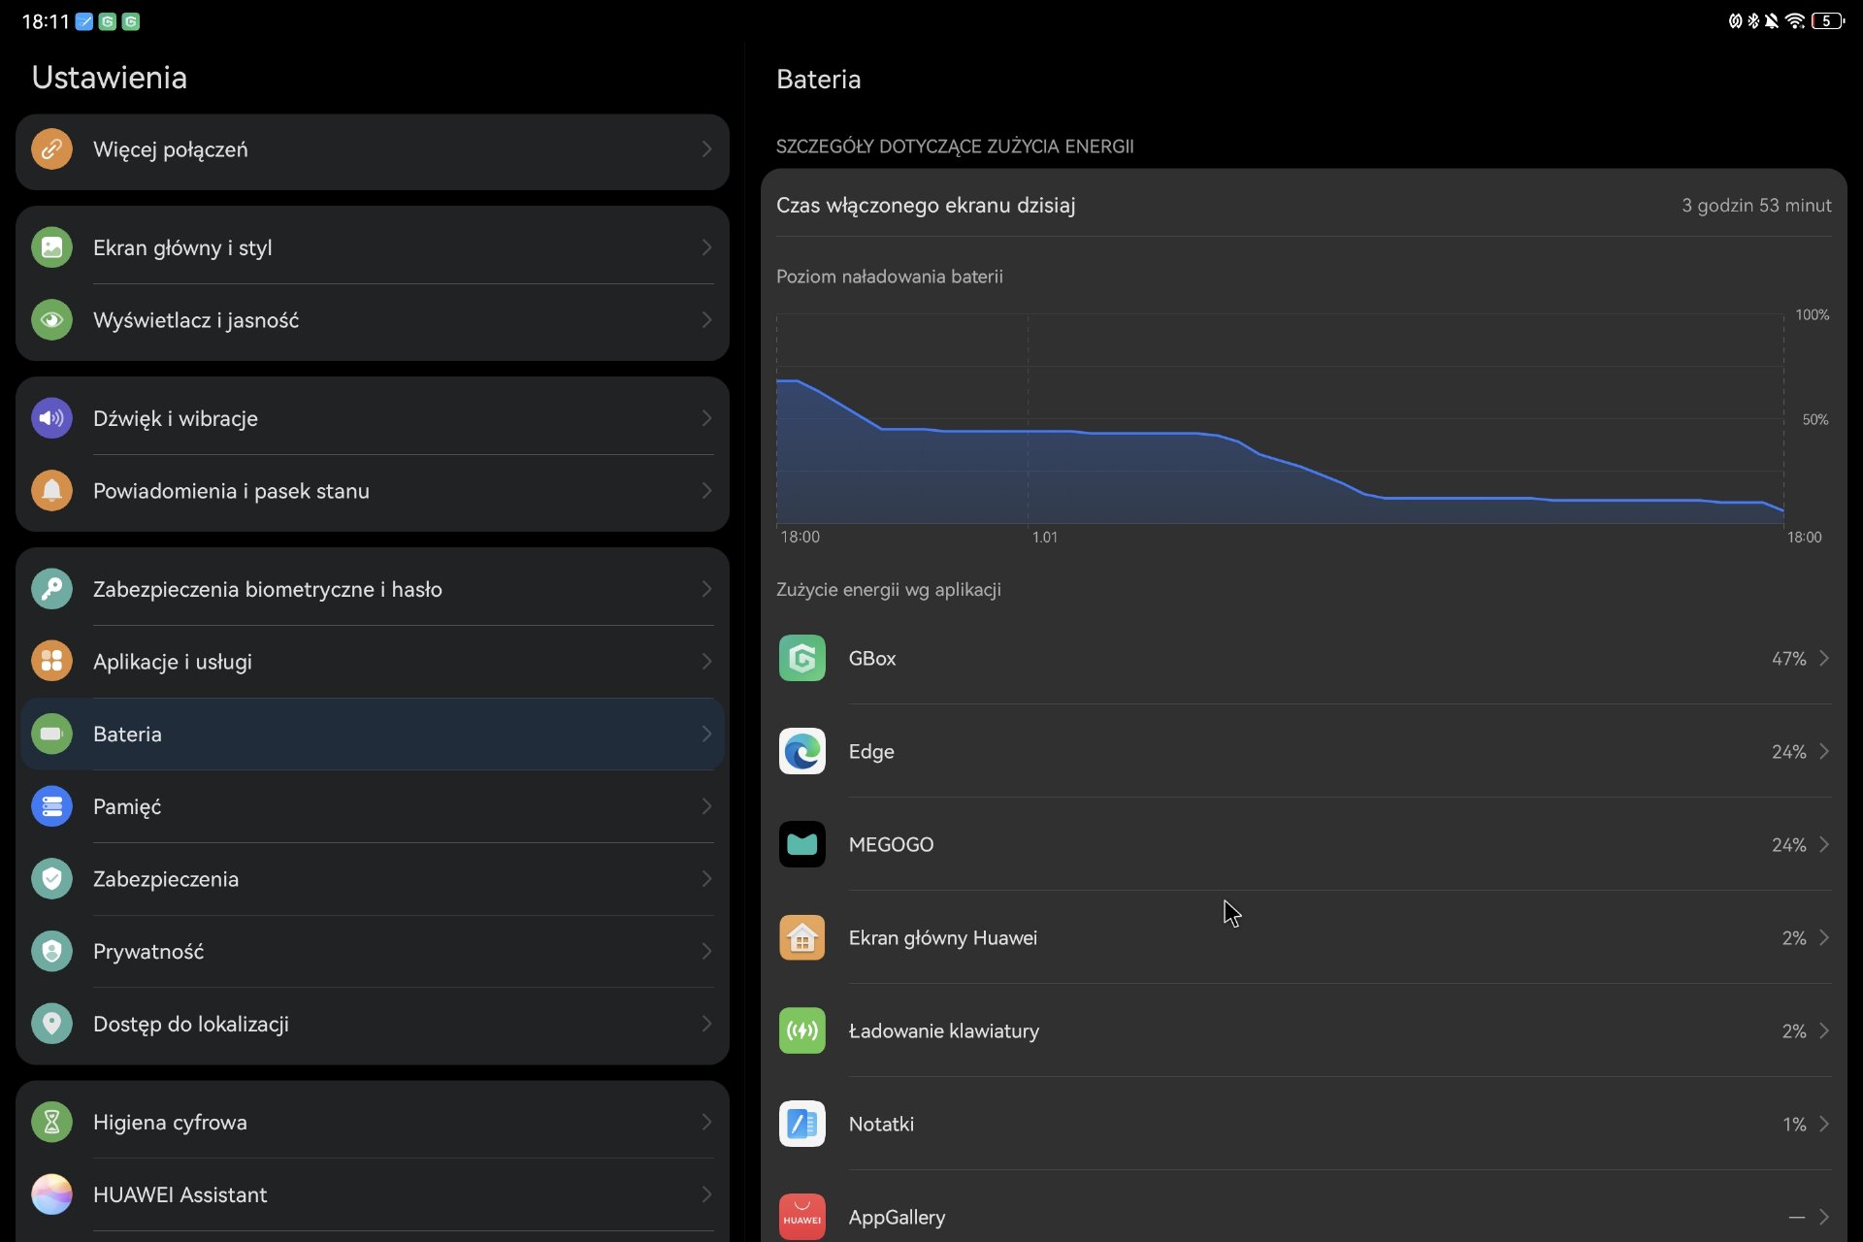Open the biometric security key icon

[51, 589]
